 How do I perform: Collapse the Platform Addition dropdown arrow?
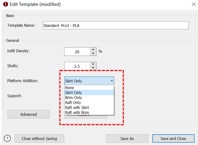click(111, 81)
